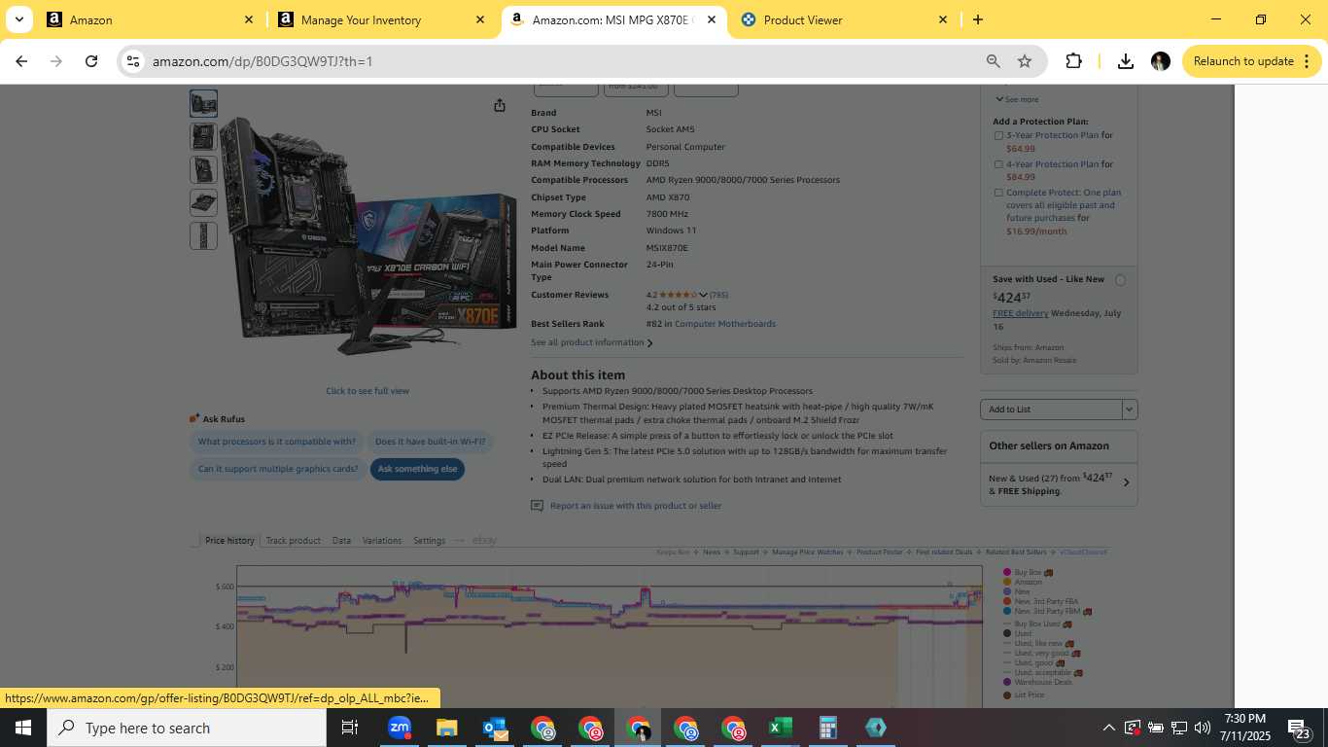Click the URL address bar
This screenshot has width=1328, height=747.
[564, 61]
